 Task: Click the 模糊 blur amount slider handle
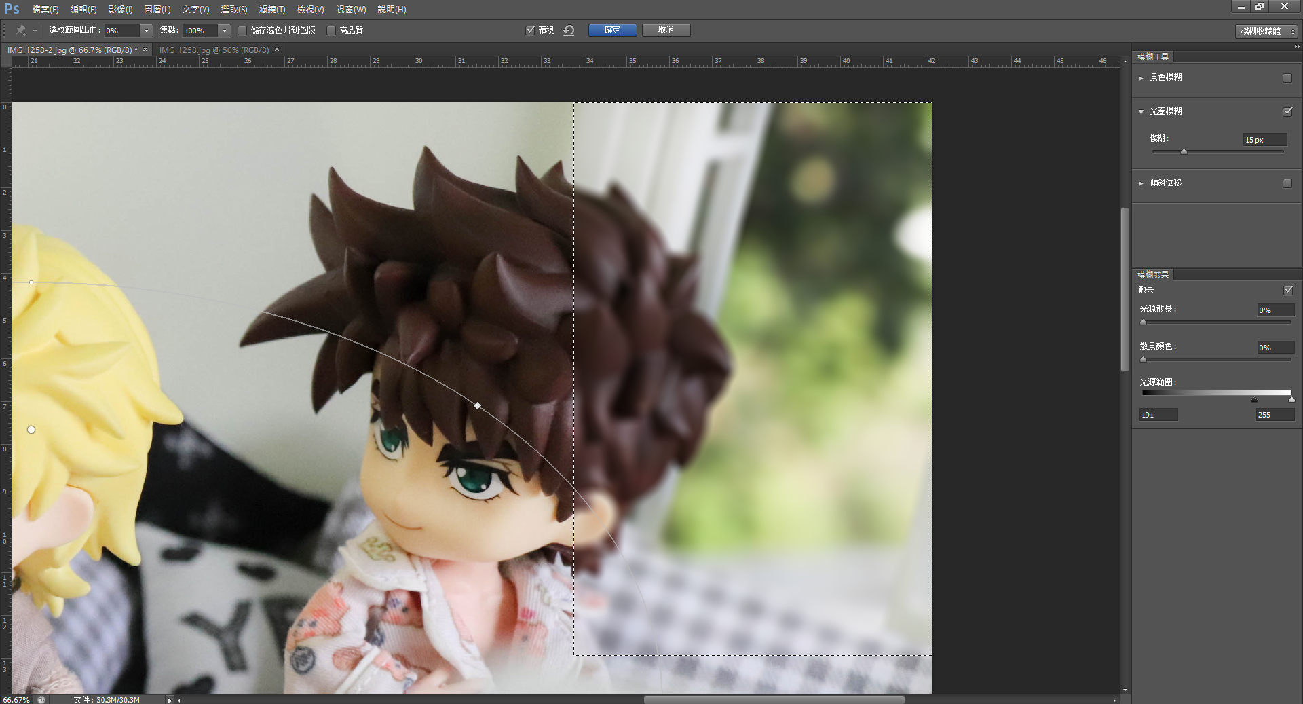(1184, 151)
